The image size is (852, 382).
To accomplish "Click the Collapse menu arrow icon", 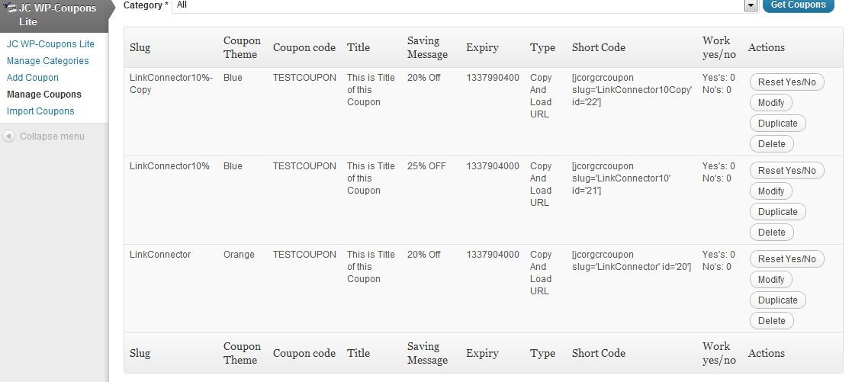I will [9, 136].
